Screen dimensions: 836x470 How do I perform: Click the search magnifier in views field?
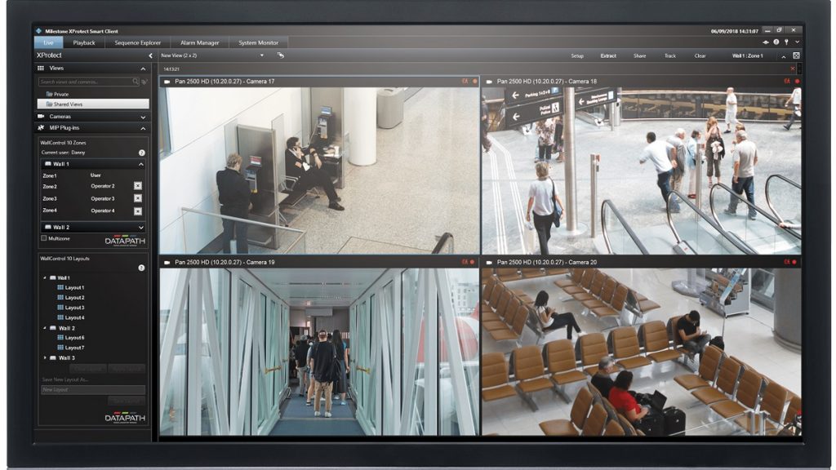pos(136,82)
